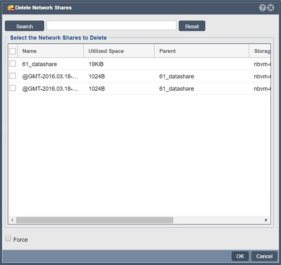Click the Cancel button
281x265 pixels.
point(264,256)
